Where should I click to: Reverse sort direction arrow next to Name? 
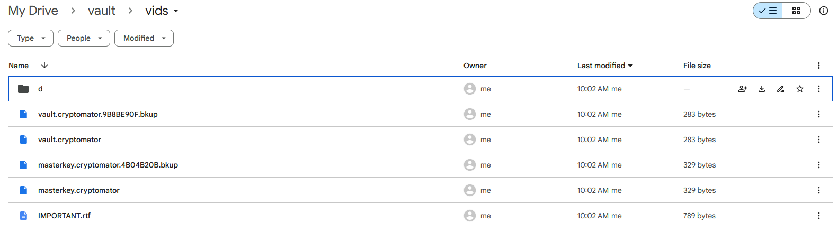click(44, 65)
